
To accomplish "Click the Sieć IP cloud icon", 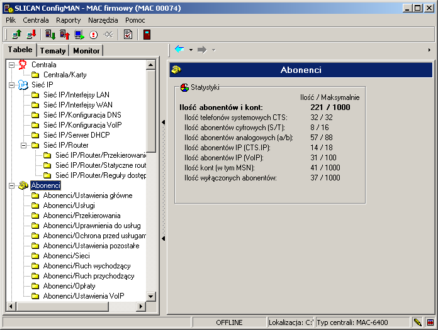I will coord(23,85).
